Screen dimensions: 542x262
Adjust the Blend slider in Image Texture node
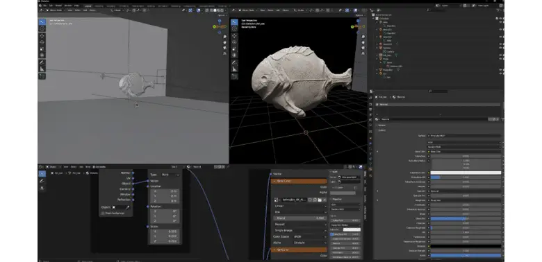pyautogui.click(x=300, y=218)
